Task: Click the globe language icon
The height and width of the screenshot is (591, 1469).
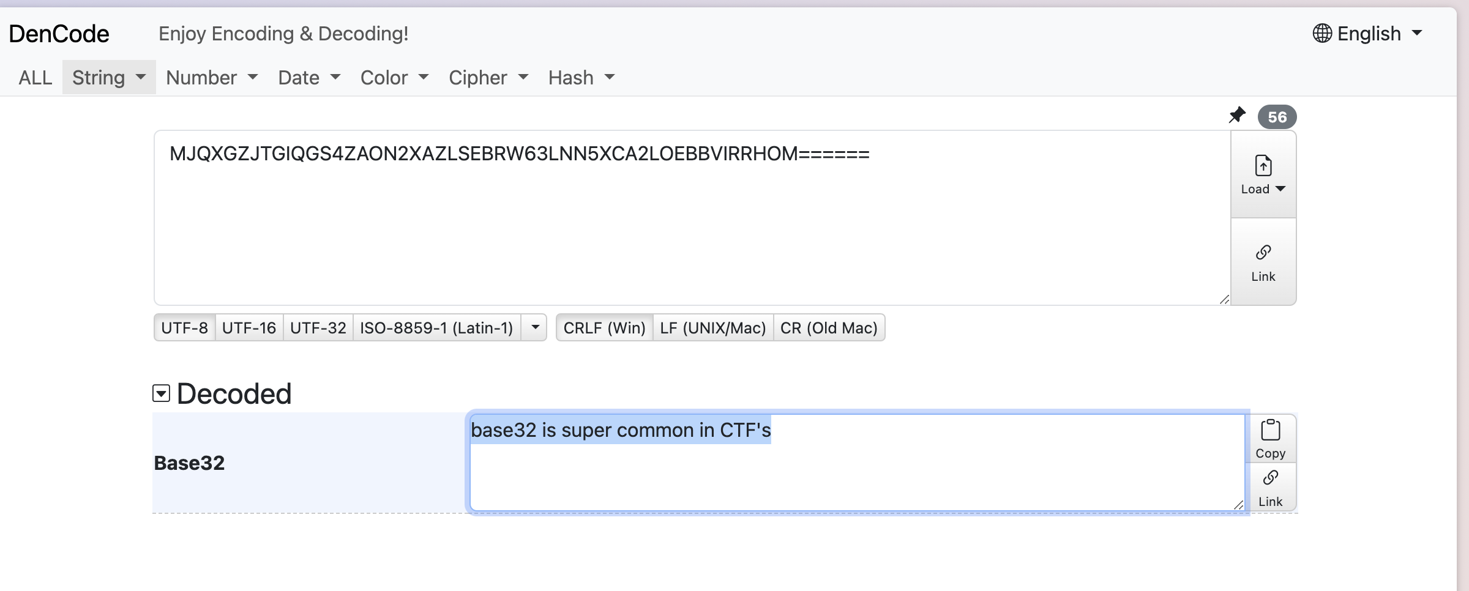Action: 1322,33
